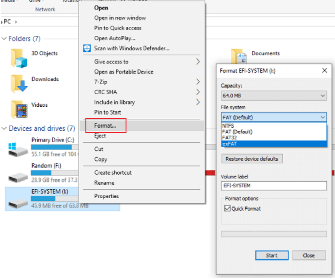335x280 pixels.
Task: Open the Videos folder icon
Action: coord(19,109)
